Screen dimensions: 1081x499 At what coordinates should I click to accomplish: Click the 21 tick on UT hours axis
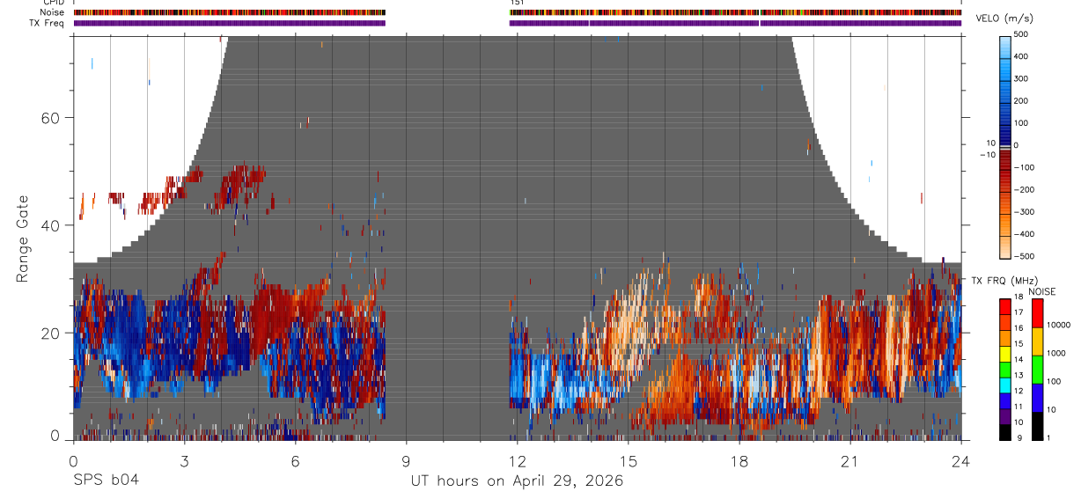tap(850, 460)
